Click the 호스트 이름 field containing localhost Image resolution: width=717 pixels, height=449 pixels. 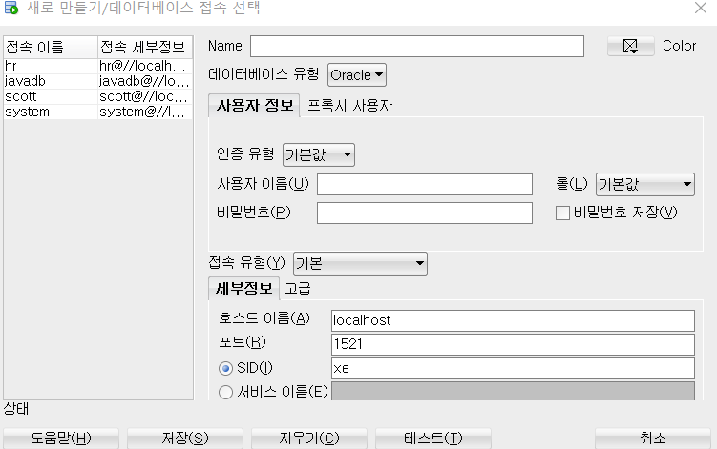(513, 320)
